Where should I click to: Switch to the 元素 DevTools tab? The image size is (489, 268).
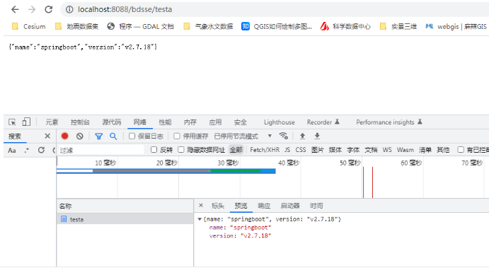pos(52,122)
